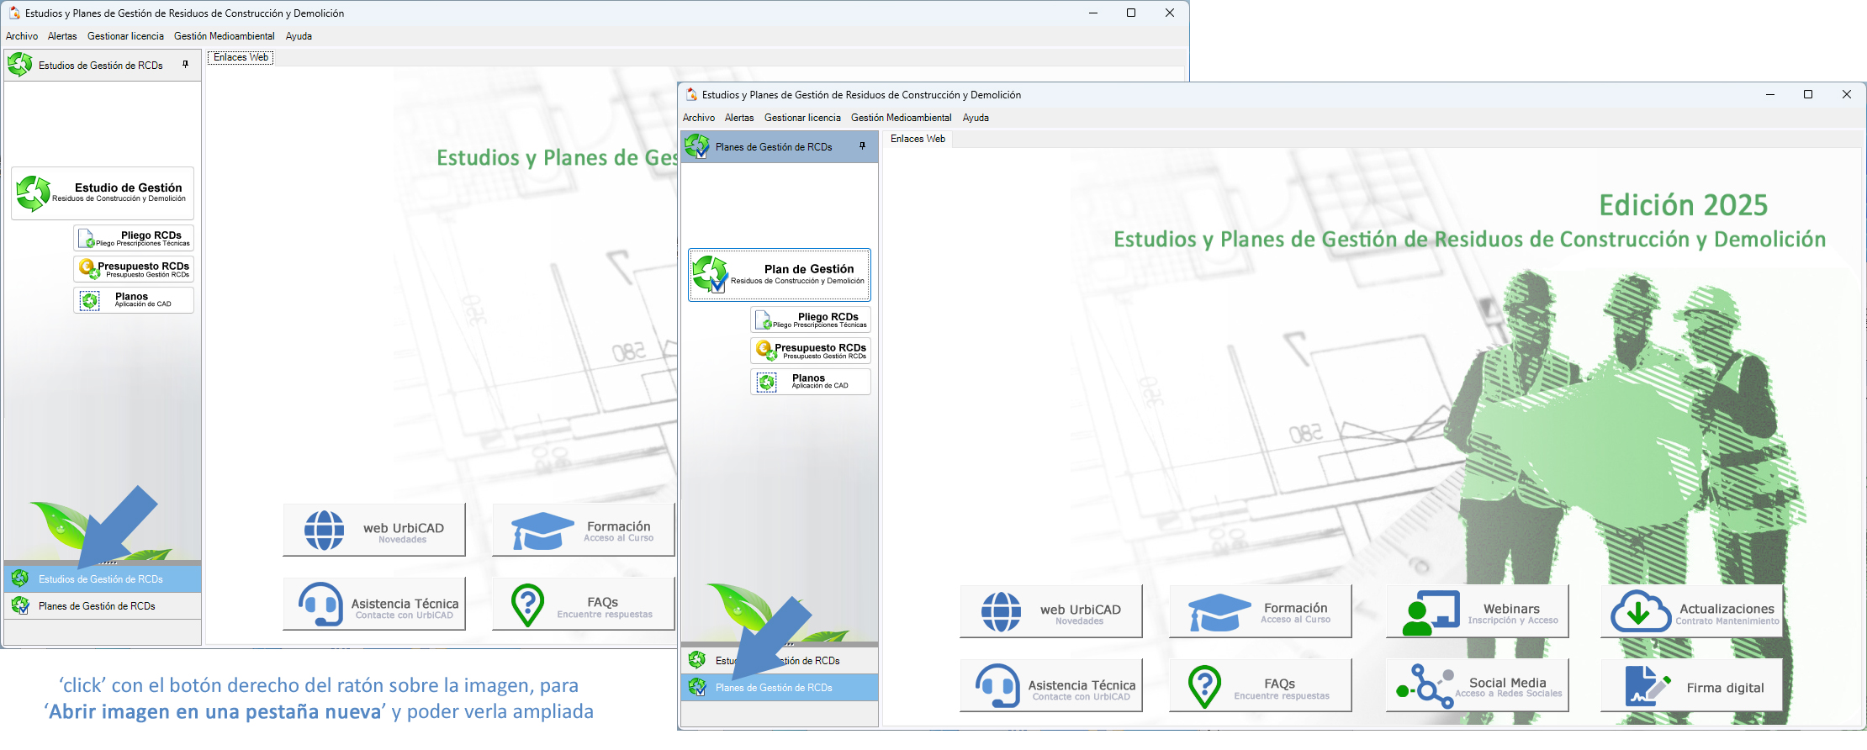Image resolution: width=1867 pixels, height=750 pixels.
Task: Click Presupuesto RCDs coin icon, back window
Action: point(87,268)
